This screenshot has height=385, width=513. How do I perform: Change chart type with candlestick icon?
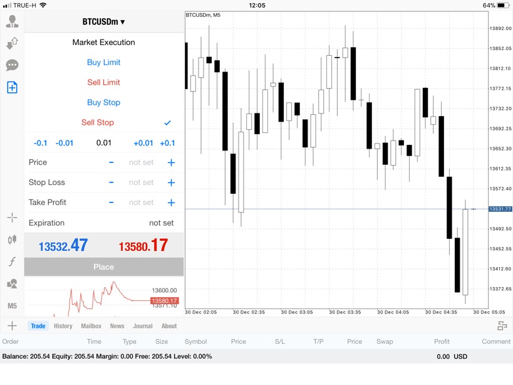[12, 240]
